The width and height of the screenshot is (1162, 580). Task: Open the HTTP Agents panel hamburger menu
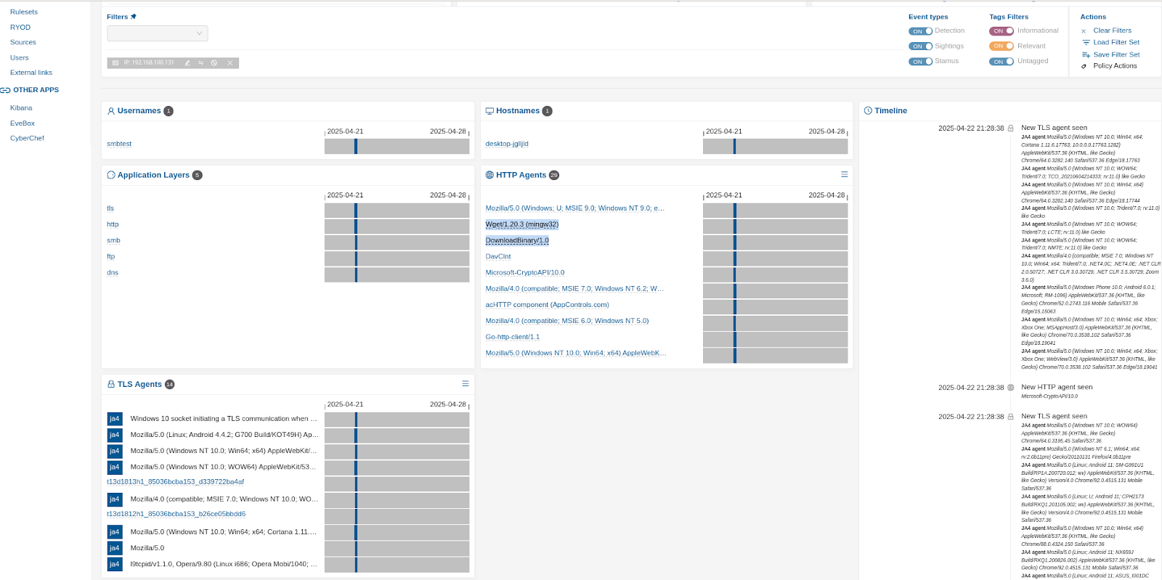click(844, 174)
